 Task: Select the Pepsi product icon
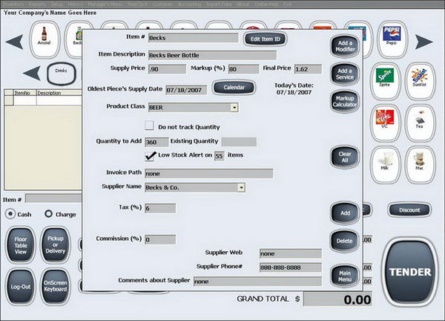392,39
